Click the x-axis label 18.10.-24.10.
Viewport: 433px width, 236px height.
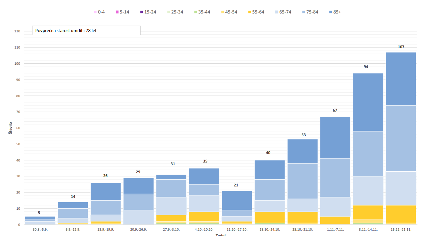coord(270,229)
